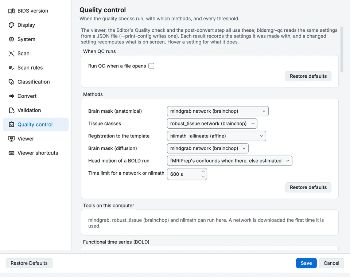
Task: Click the BIDS version book icon
Action: pyautogui.click(x=11, y=11)
